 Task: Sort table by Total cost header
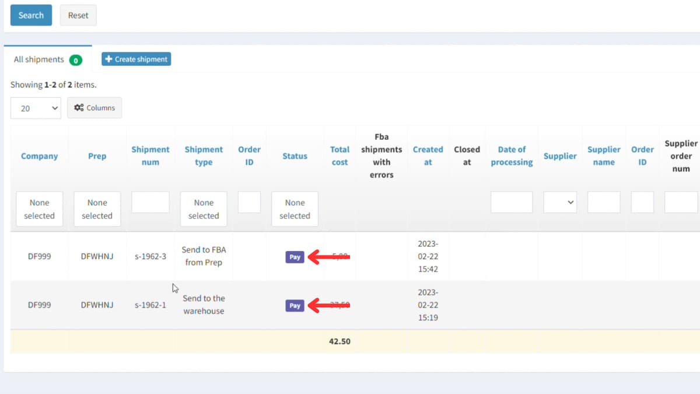tap(339, 156)
